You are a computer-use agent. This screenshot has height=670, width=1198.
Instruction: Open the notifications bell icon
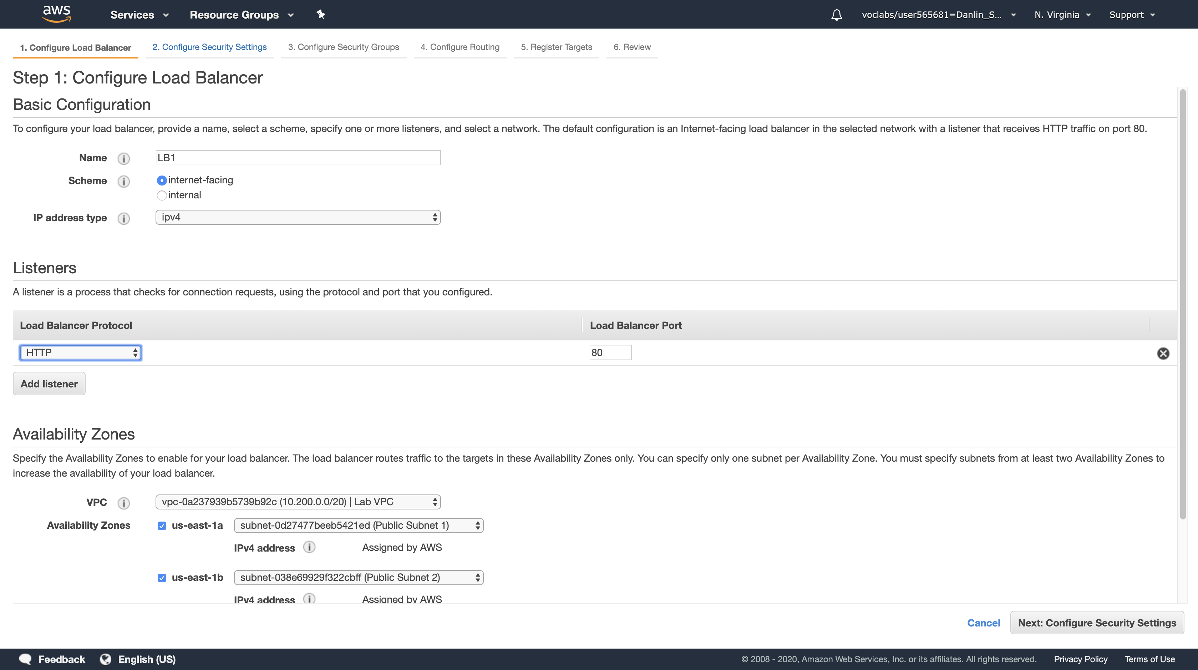click(x=836, y=15)
